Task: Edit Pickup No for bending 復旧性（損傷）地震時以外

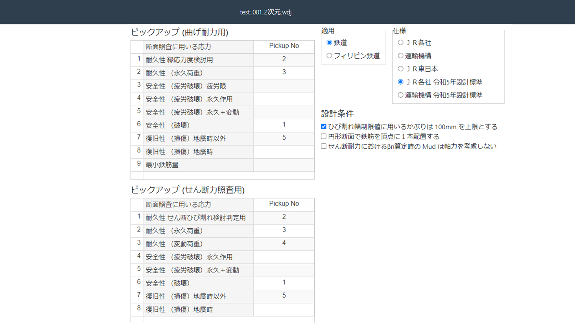Action: pyautogui.click(x=284, y=139)
